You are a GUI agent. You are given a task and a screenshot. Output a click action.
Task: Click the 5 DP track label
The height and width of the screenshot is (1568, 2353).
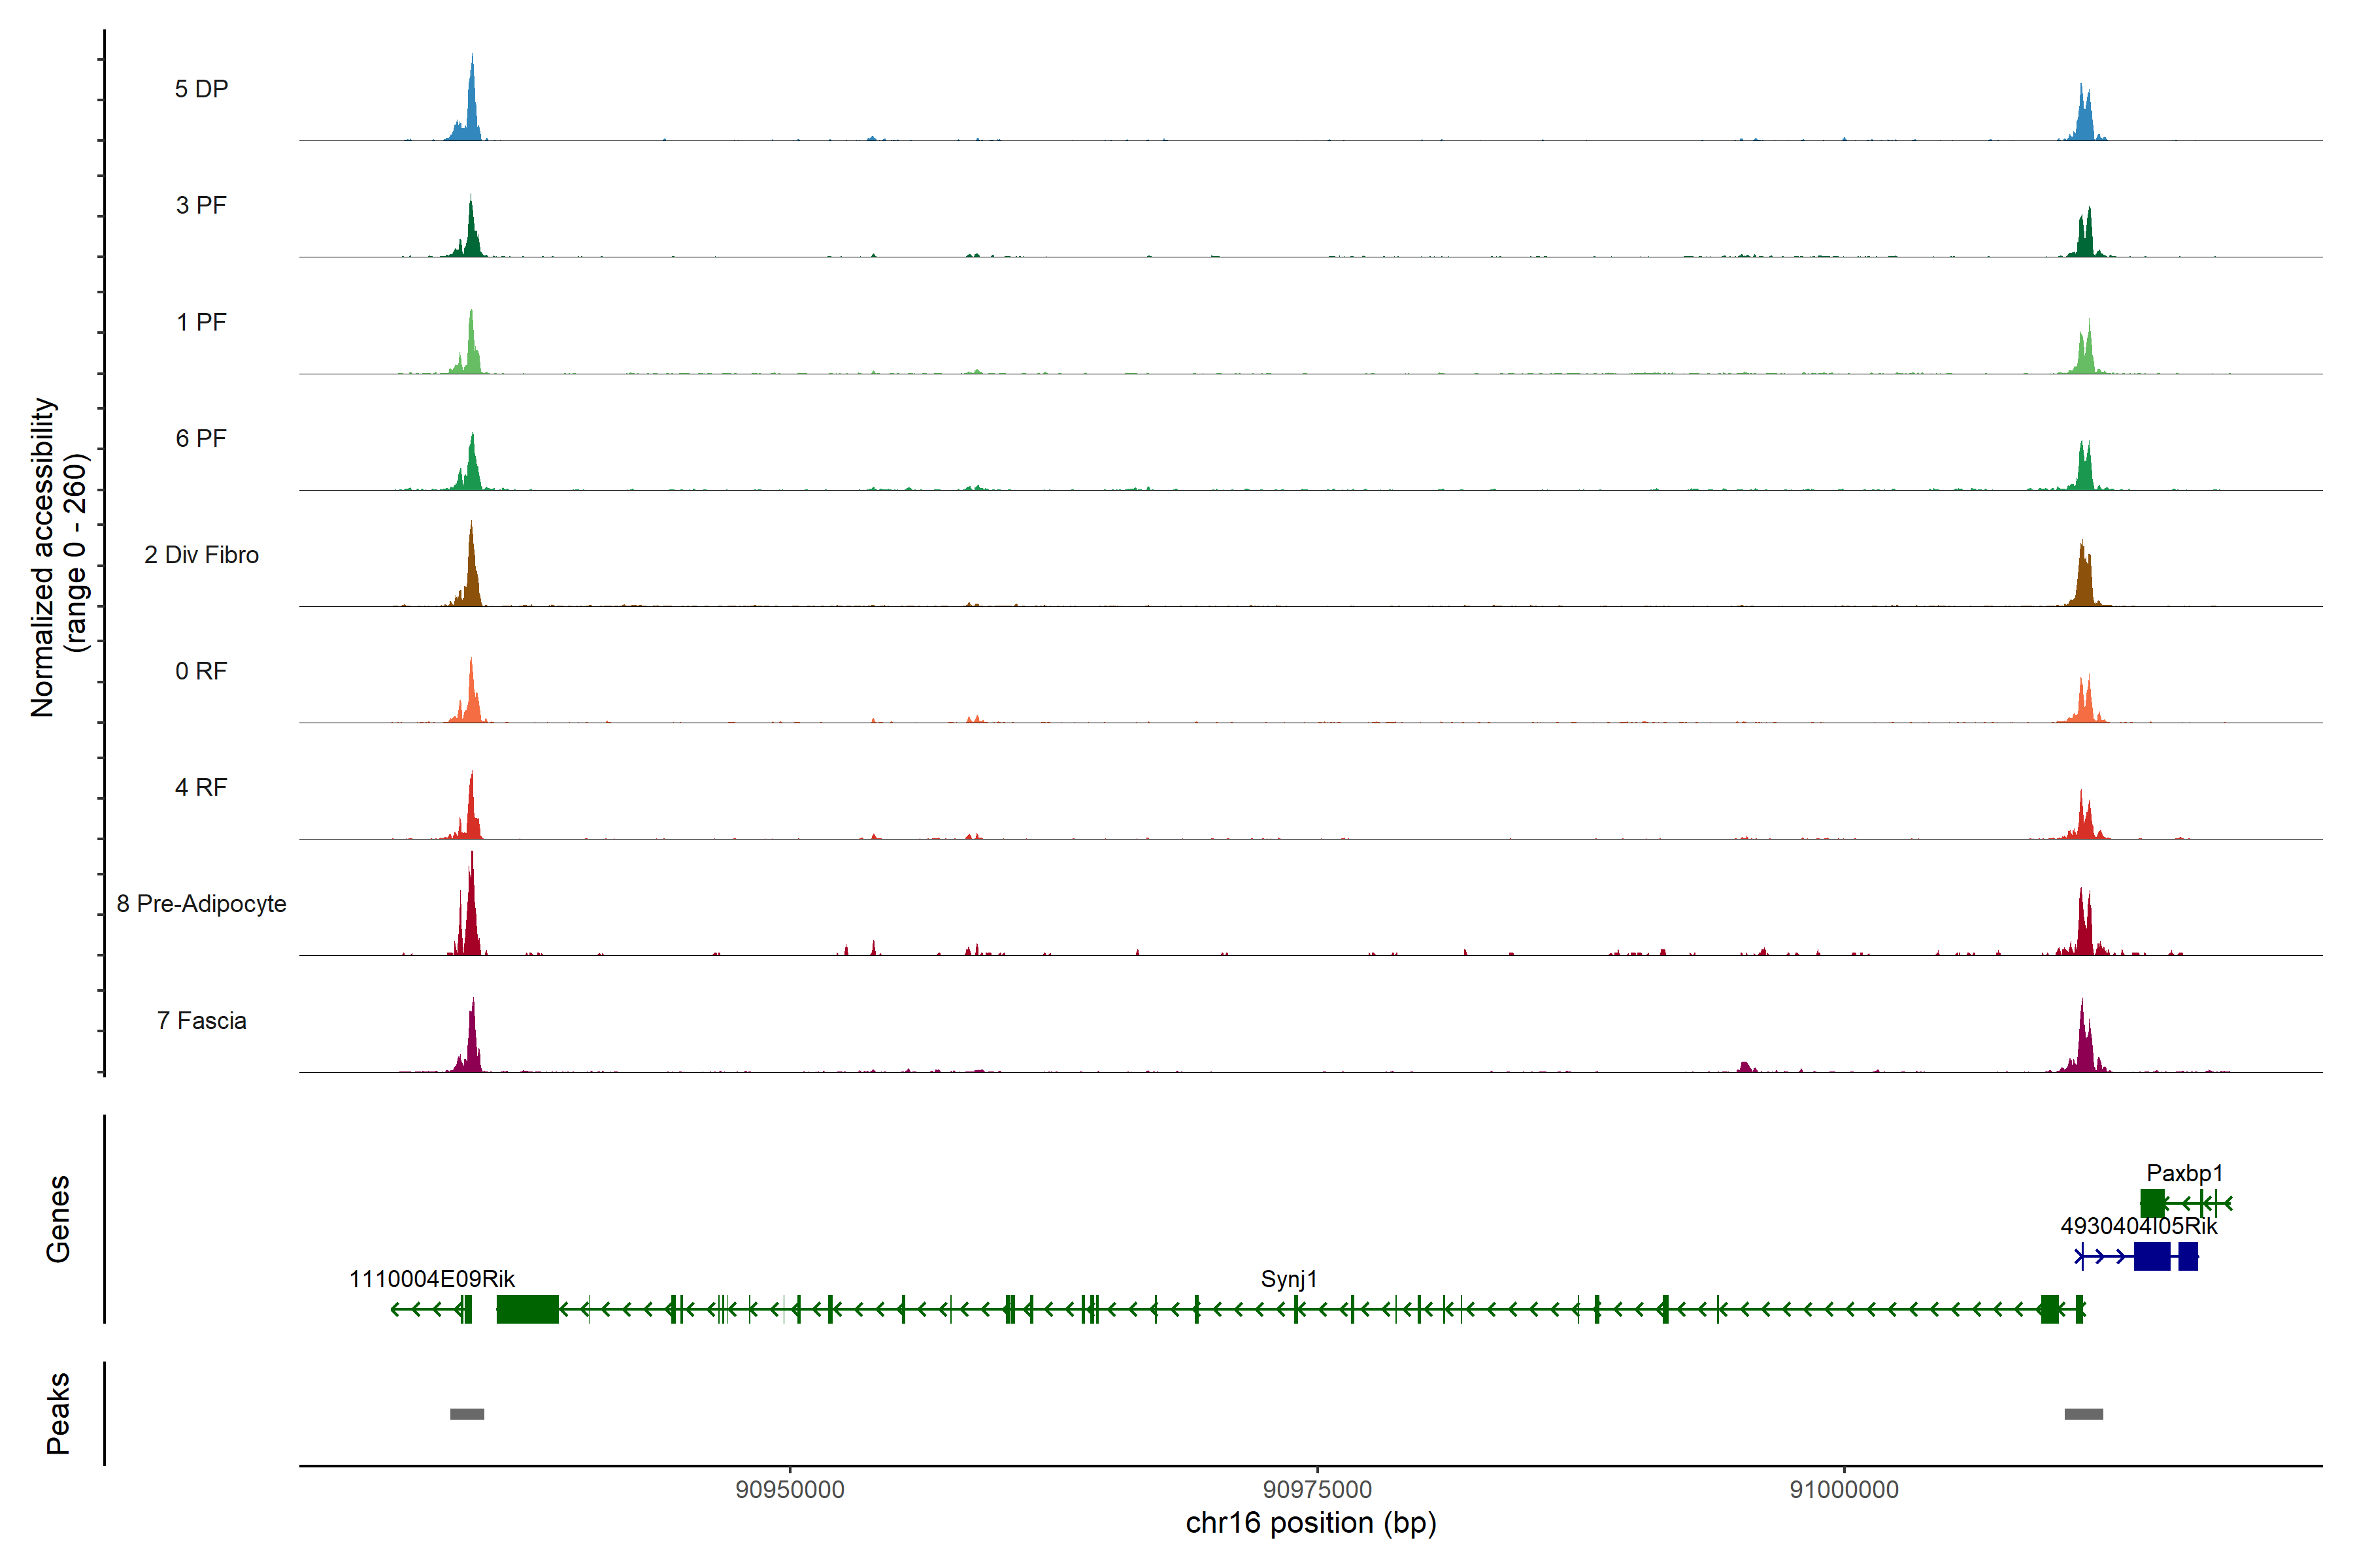click(201, 89)
